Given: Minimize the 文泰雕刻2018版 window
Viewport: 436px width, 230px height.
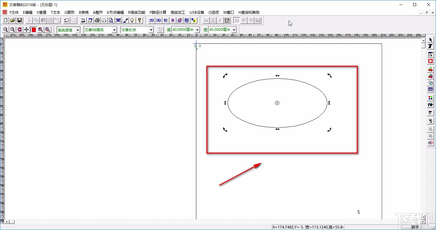Looking at the screenshot, I should click(401, 5).
